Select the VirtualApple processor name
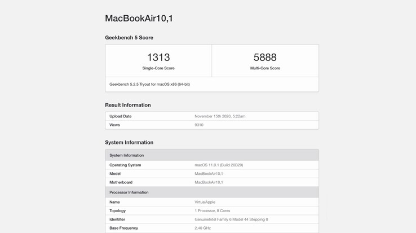This screenshot has height=233, width=416. click(x=205, y=202)
